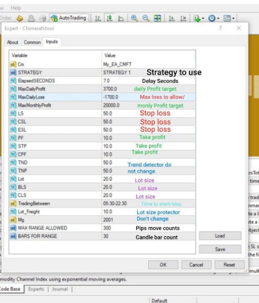Screen dimensions: 259x303
Task: Click the gold tag icon in toolbar
Action: coord(20,18)
